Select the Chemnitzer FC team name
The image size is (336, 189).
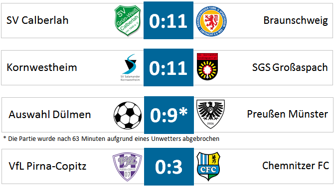296,166
